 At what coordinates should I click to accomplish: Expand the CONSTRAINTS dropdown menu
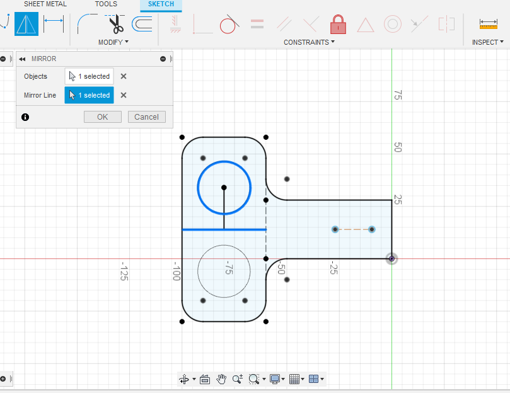[309, 42]
